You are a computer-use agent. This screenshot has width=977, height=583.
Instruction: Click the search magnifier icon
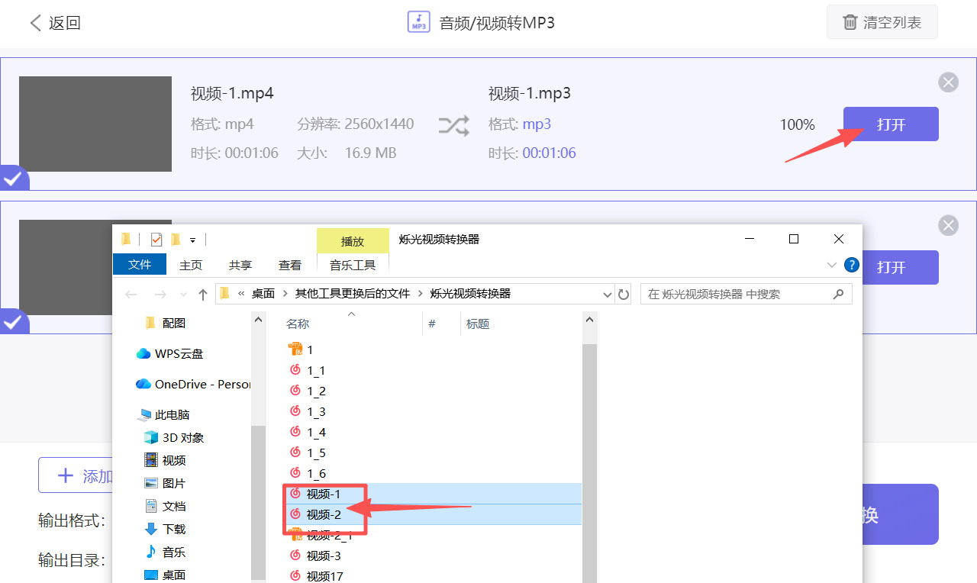[x=838, y=294]
